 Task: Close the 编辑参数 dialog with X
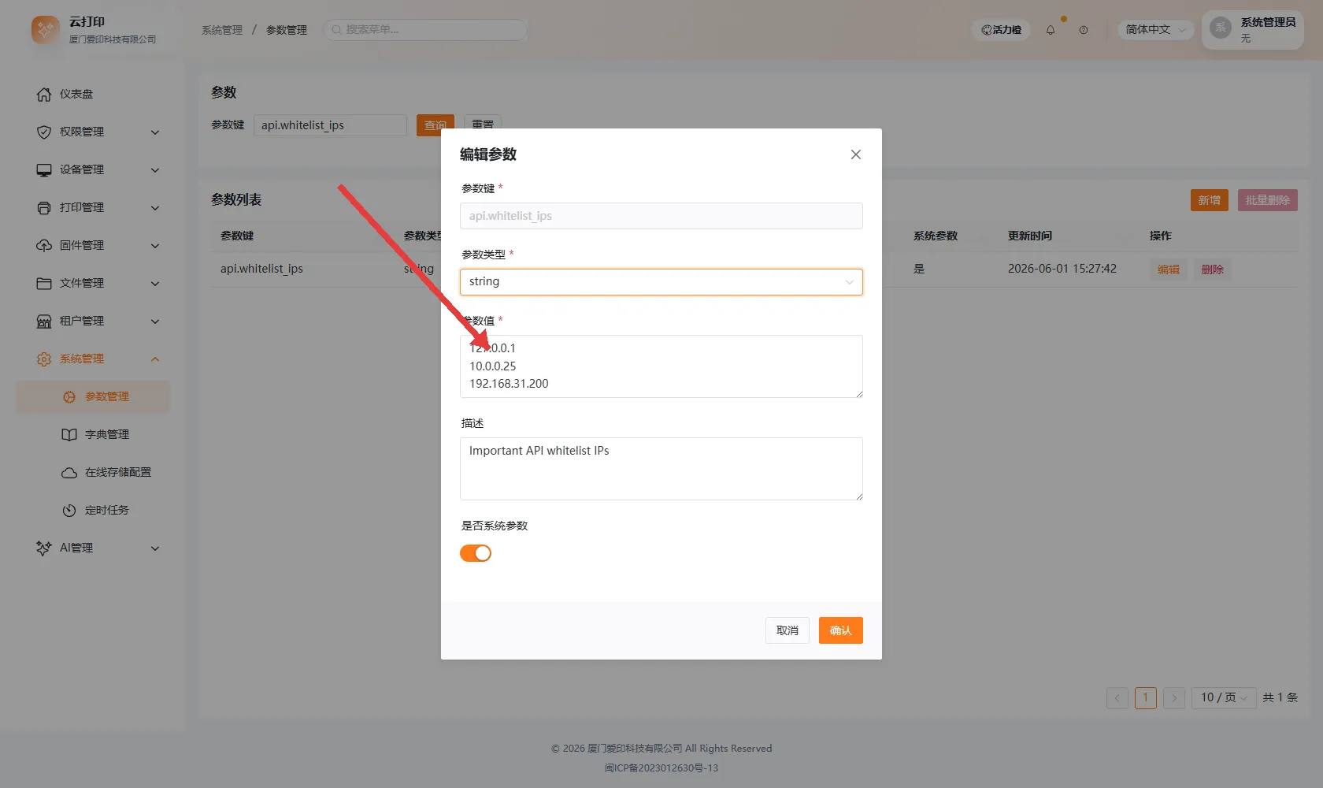(856, 154)
